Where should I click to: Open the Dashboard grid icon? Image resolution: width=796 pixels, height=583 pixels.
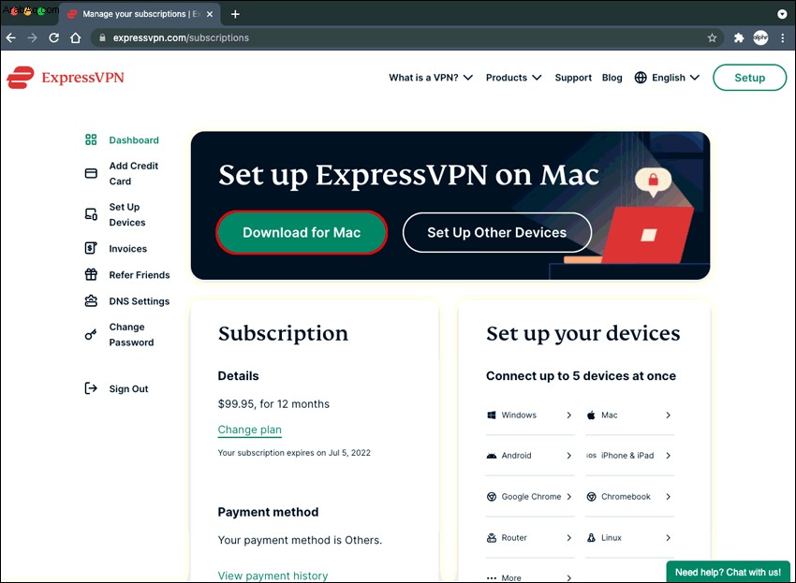[91, 139]
